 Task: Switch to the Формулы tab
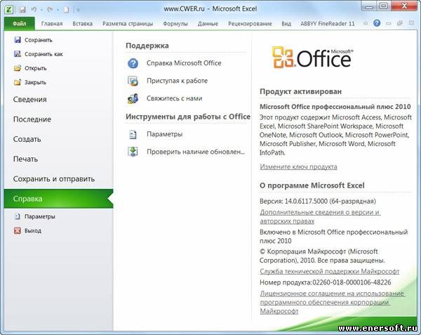pos(175,24)
